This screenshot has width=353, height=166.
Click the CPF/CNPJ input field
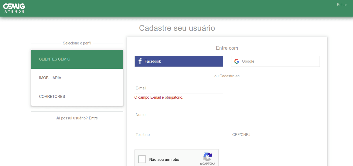[275, 135]
